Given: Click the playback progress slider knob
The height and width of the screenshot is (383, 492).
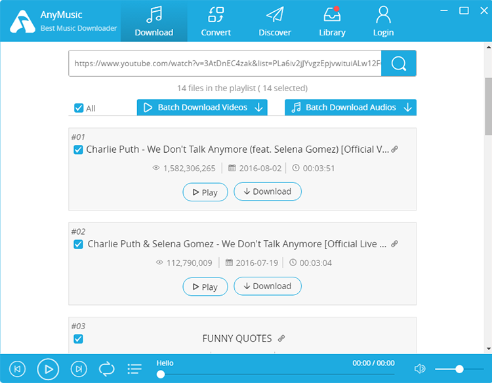Looking at the screenshot, I should 161,374.
